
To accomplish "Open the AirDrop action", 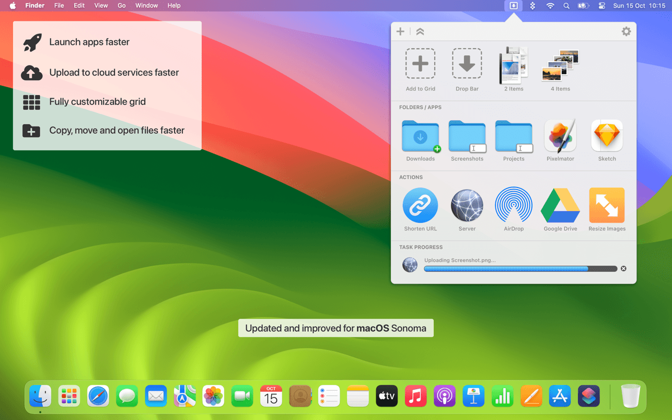I will click(x=513, y=205).
